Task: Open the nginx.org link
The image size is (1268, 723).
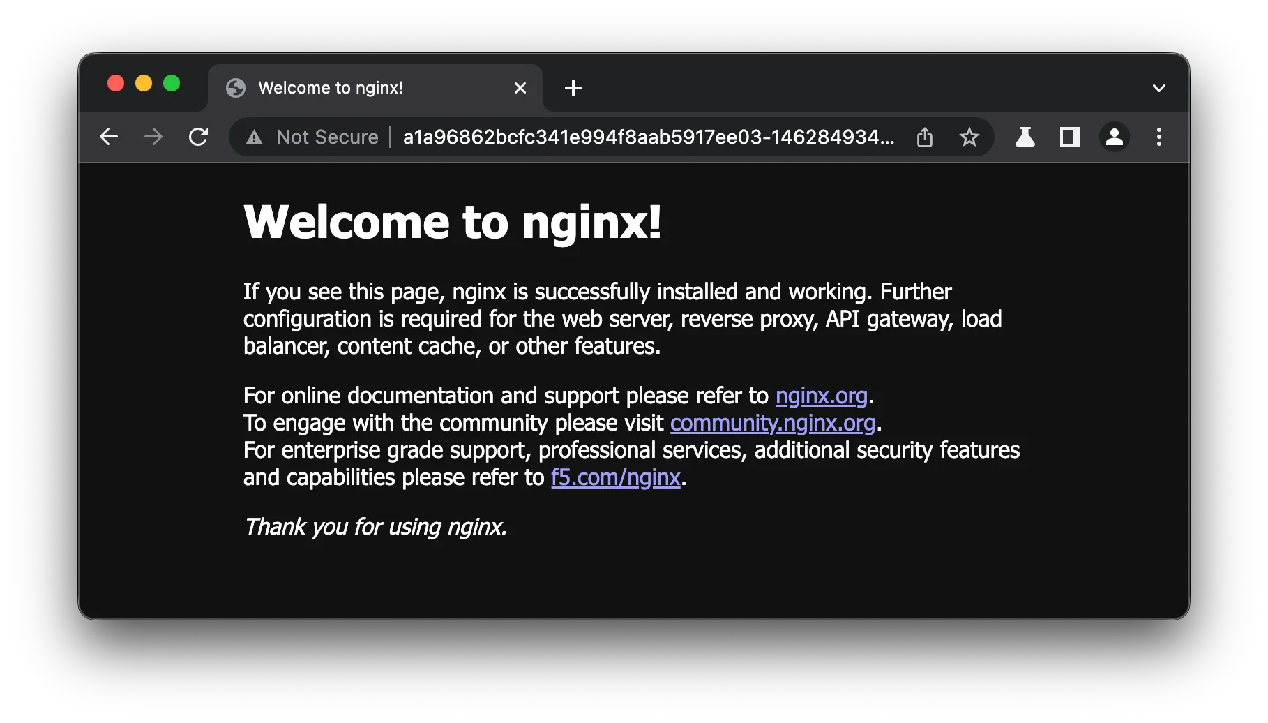Action: pyautogui.click(x=822, y=396)
